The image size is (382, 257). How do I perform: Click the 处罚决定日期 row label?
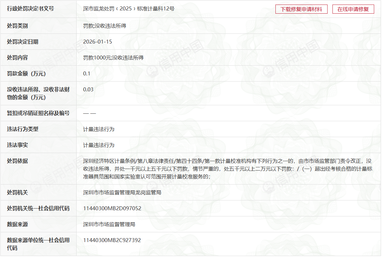pos(22,42)
